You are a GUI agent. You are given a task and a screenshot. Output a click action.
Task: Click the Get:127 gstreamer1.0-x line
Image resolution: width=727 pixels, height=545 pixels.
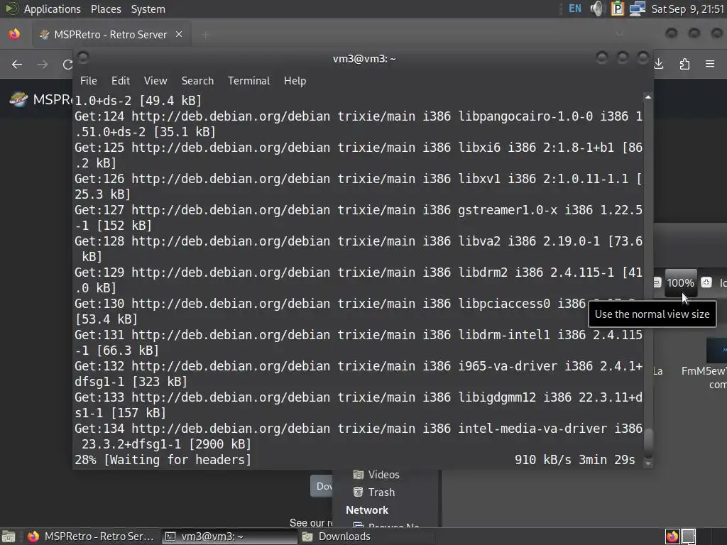coord(359,217)
